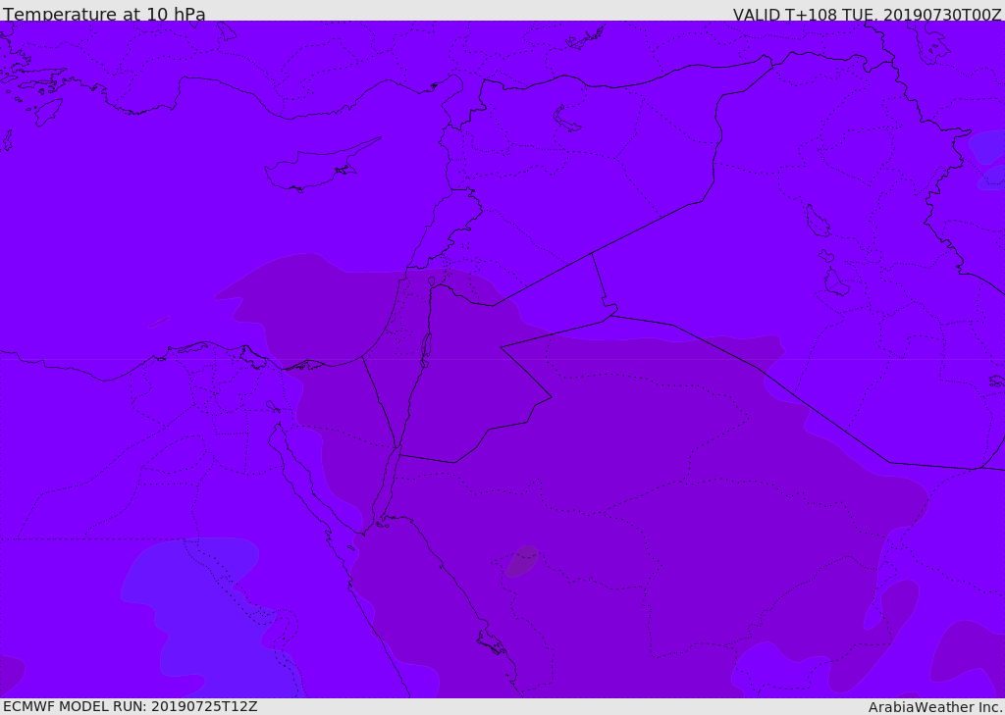The height and width of the screenshot is (715, 1005).
Task: Click the 'ArabiaWeather Inc.' credit text
Action: [935, 707]
